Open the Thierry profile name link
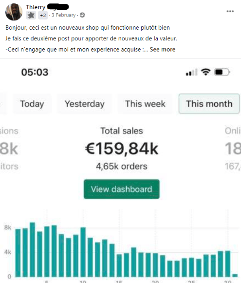 click(x=47, y=7)
